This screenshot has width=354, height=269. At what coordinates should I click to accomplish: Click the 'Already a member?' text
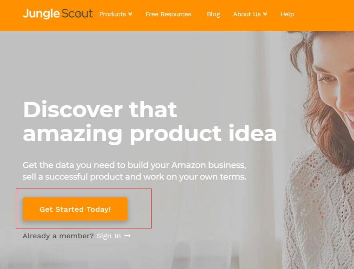point(58,236)
